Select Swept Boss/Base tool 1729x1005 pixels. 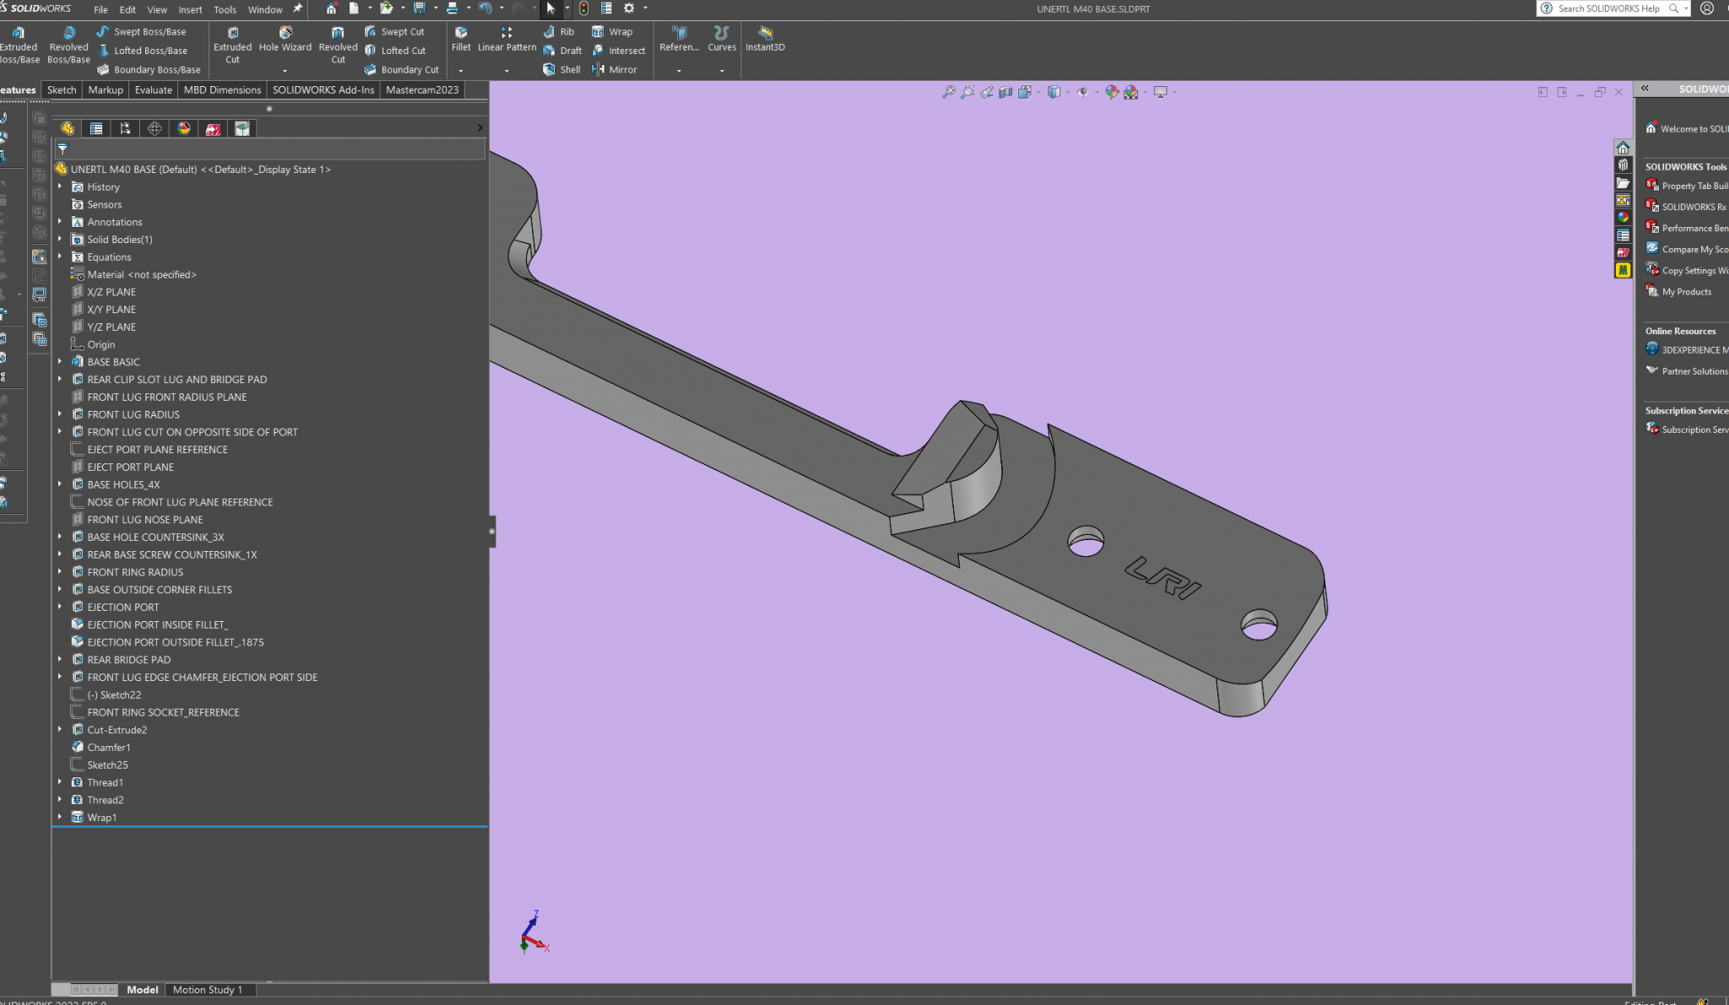pyautogui.click(x=141, y=31)
